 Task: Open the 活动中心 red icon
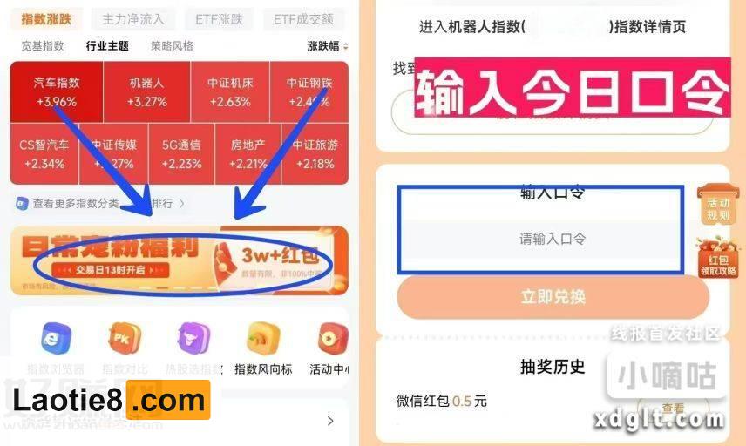pos(333,338)
